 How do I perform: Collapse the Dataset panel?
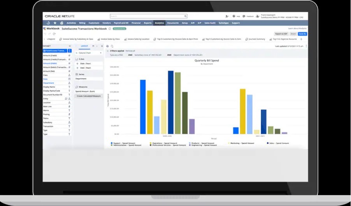70,46
